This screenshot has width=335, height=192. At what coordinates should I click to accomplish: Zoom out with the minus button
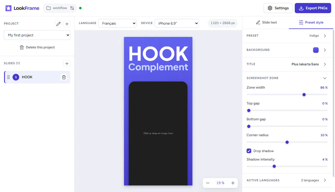click(x=208, y=183)
